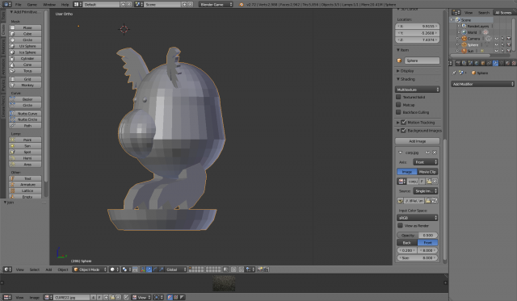
Task: Add a Plane mesh primitive
Action: pyautogui.click(x=25, y=27)
